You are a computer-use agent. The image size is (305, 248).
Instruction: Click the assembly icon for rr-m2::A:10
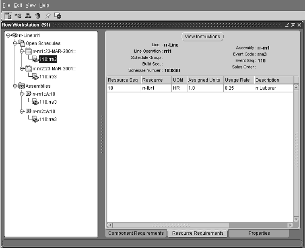pos(29,111)
